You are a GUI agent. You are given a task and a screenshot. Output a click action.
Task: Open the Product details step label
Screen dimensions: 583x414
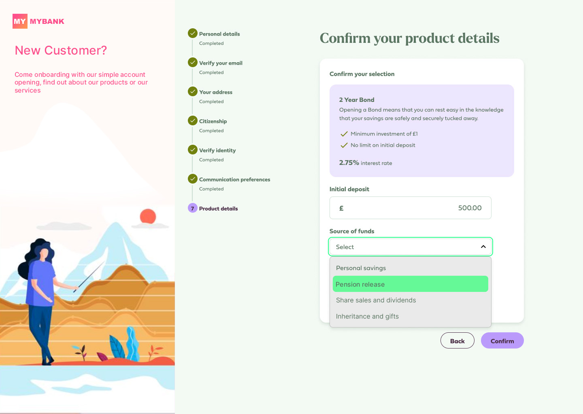coord(218,209)
